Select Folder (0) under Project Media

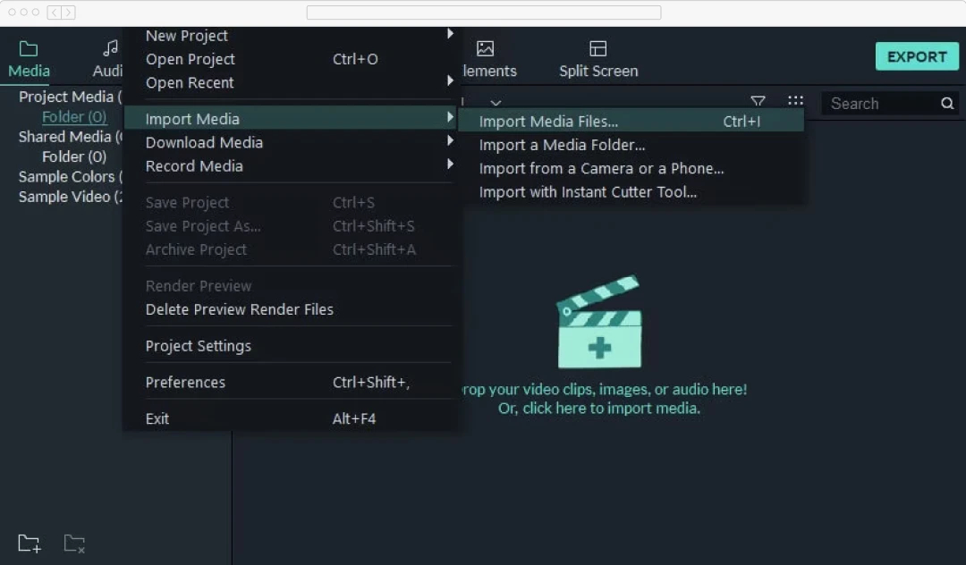(74, 116)
